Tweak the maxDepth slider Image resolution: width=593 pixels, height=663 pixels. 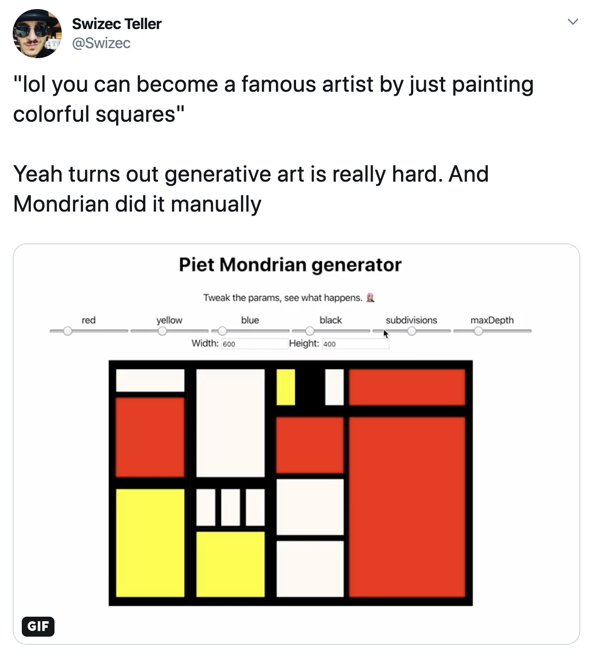point(479,332)
